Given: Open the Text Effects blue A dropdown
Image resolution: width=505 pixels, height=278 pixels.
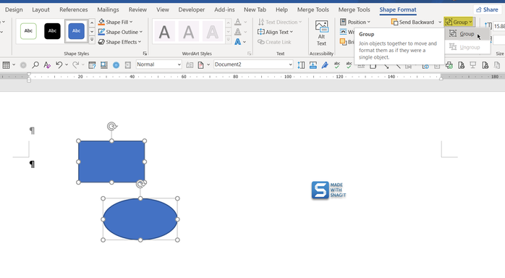Looking at the screenshot, I should (x=240, y=42).
